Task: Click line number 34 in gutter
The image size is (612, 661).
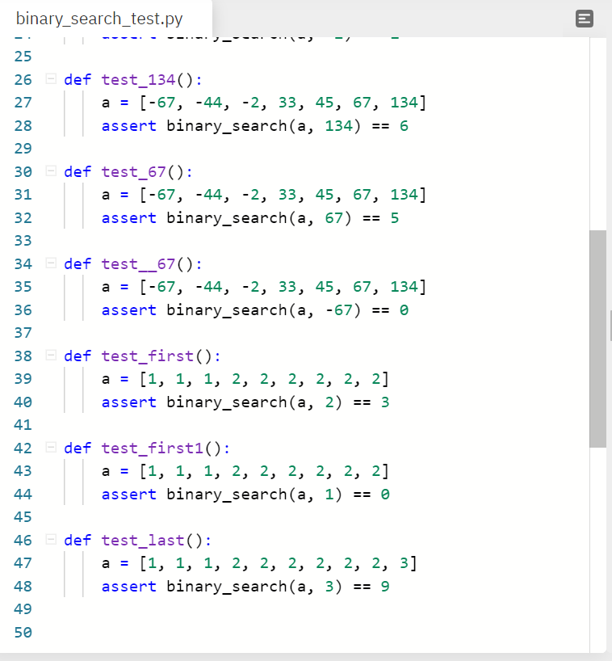Action: [23, 264]
